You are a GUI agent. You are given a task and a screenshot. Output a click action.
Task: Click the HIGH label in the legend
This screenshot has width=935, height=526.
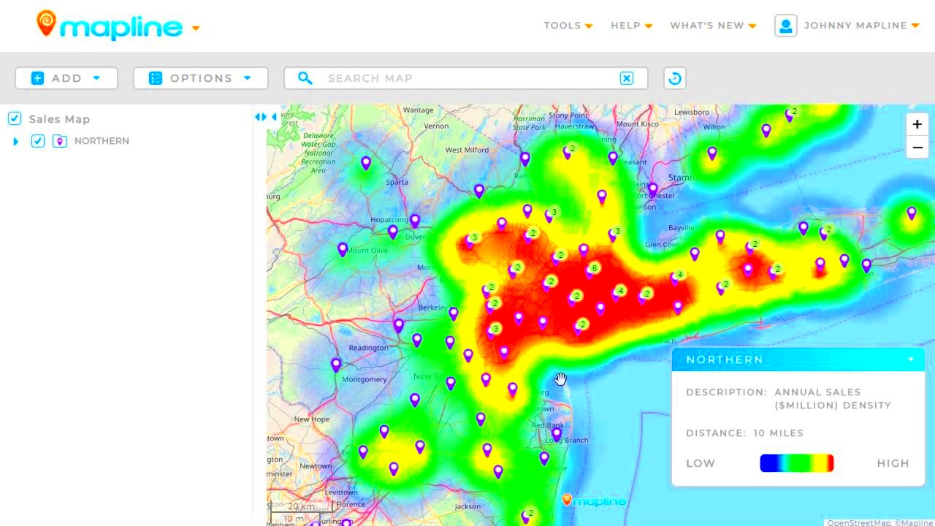[x=893, y=463]
